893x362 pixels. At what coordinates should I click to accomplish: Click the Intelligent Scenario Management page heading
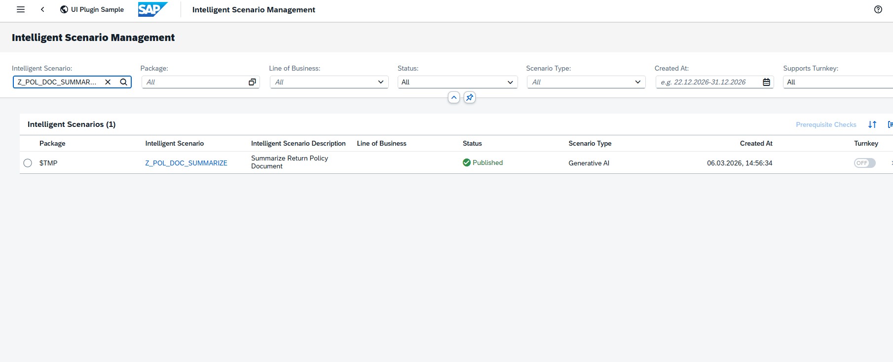click(x=93, y=38)
